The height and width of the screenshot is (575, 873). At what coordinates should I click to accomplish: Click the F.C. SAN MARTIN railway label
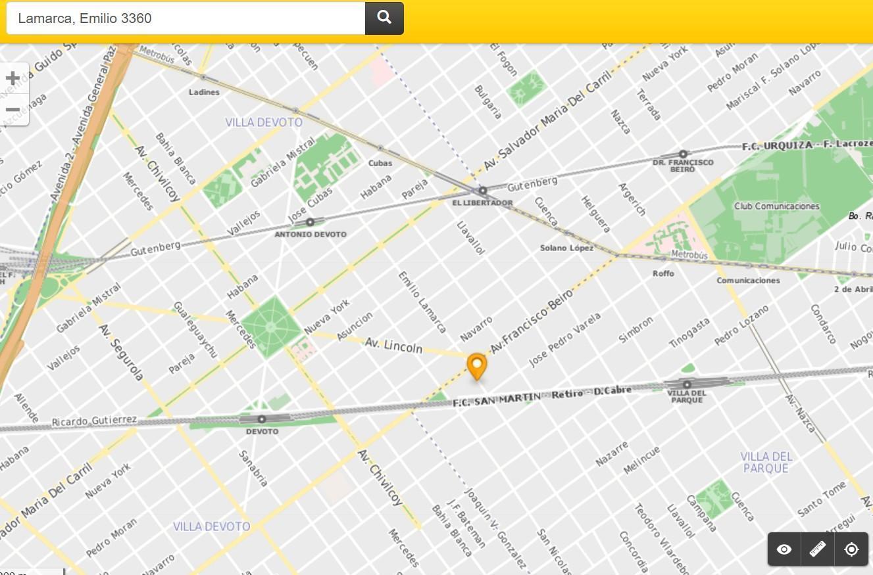click(497, 400)
